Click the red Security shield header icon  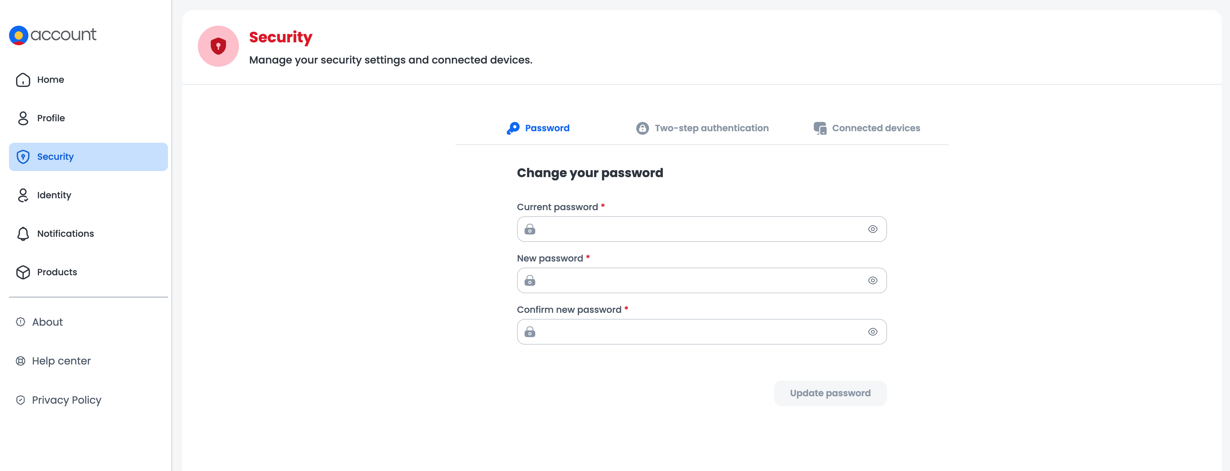218,46
